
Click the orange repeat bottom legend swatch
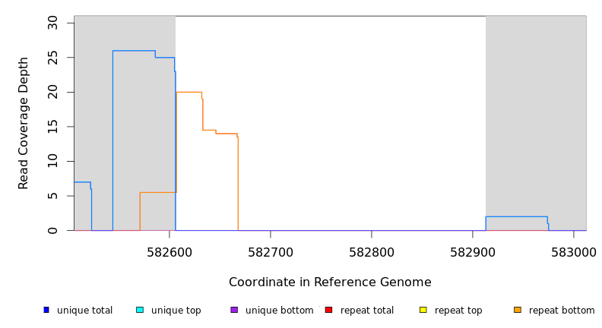click(x=518, y=310)
